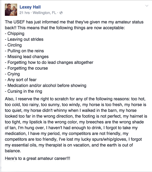The height and width of the screenshot is (172, 152).
Task: Open the Wellington, FL location link
Action: point(45,13)
